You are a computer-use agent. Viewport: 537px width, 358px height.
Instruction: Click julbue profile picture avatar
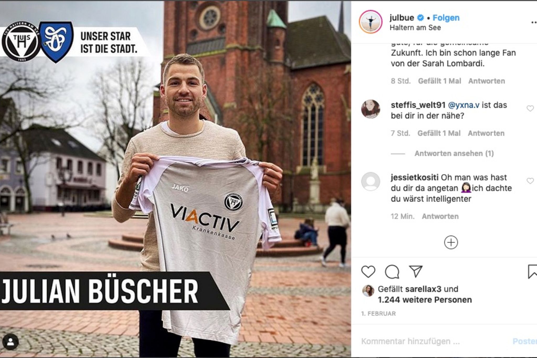(371, 22)
